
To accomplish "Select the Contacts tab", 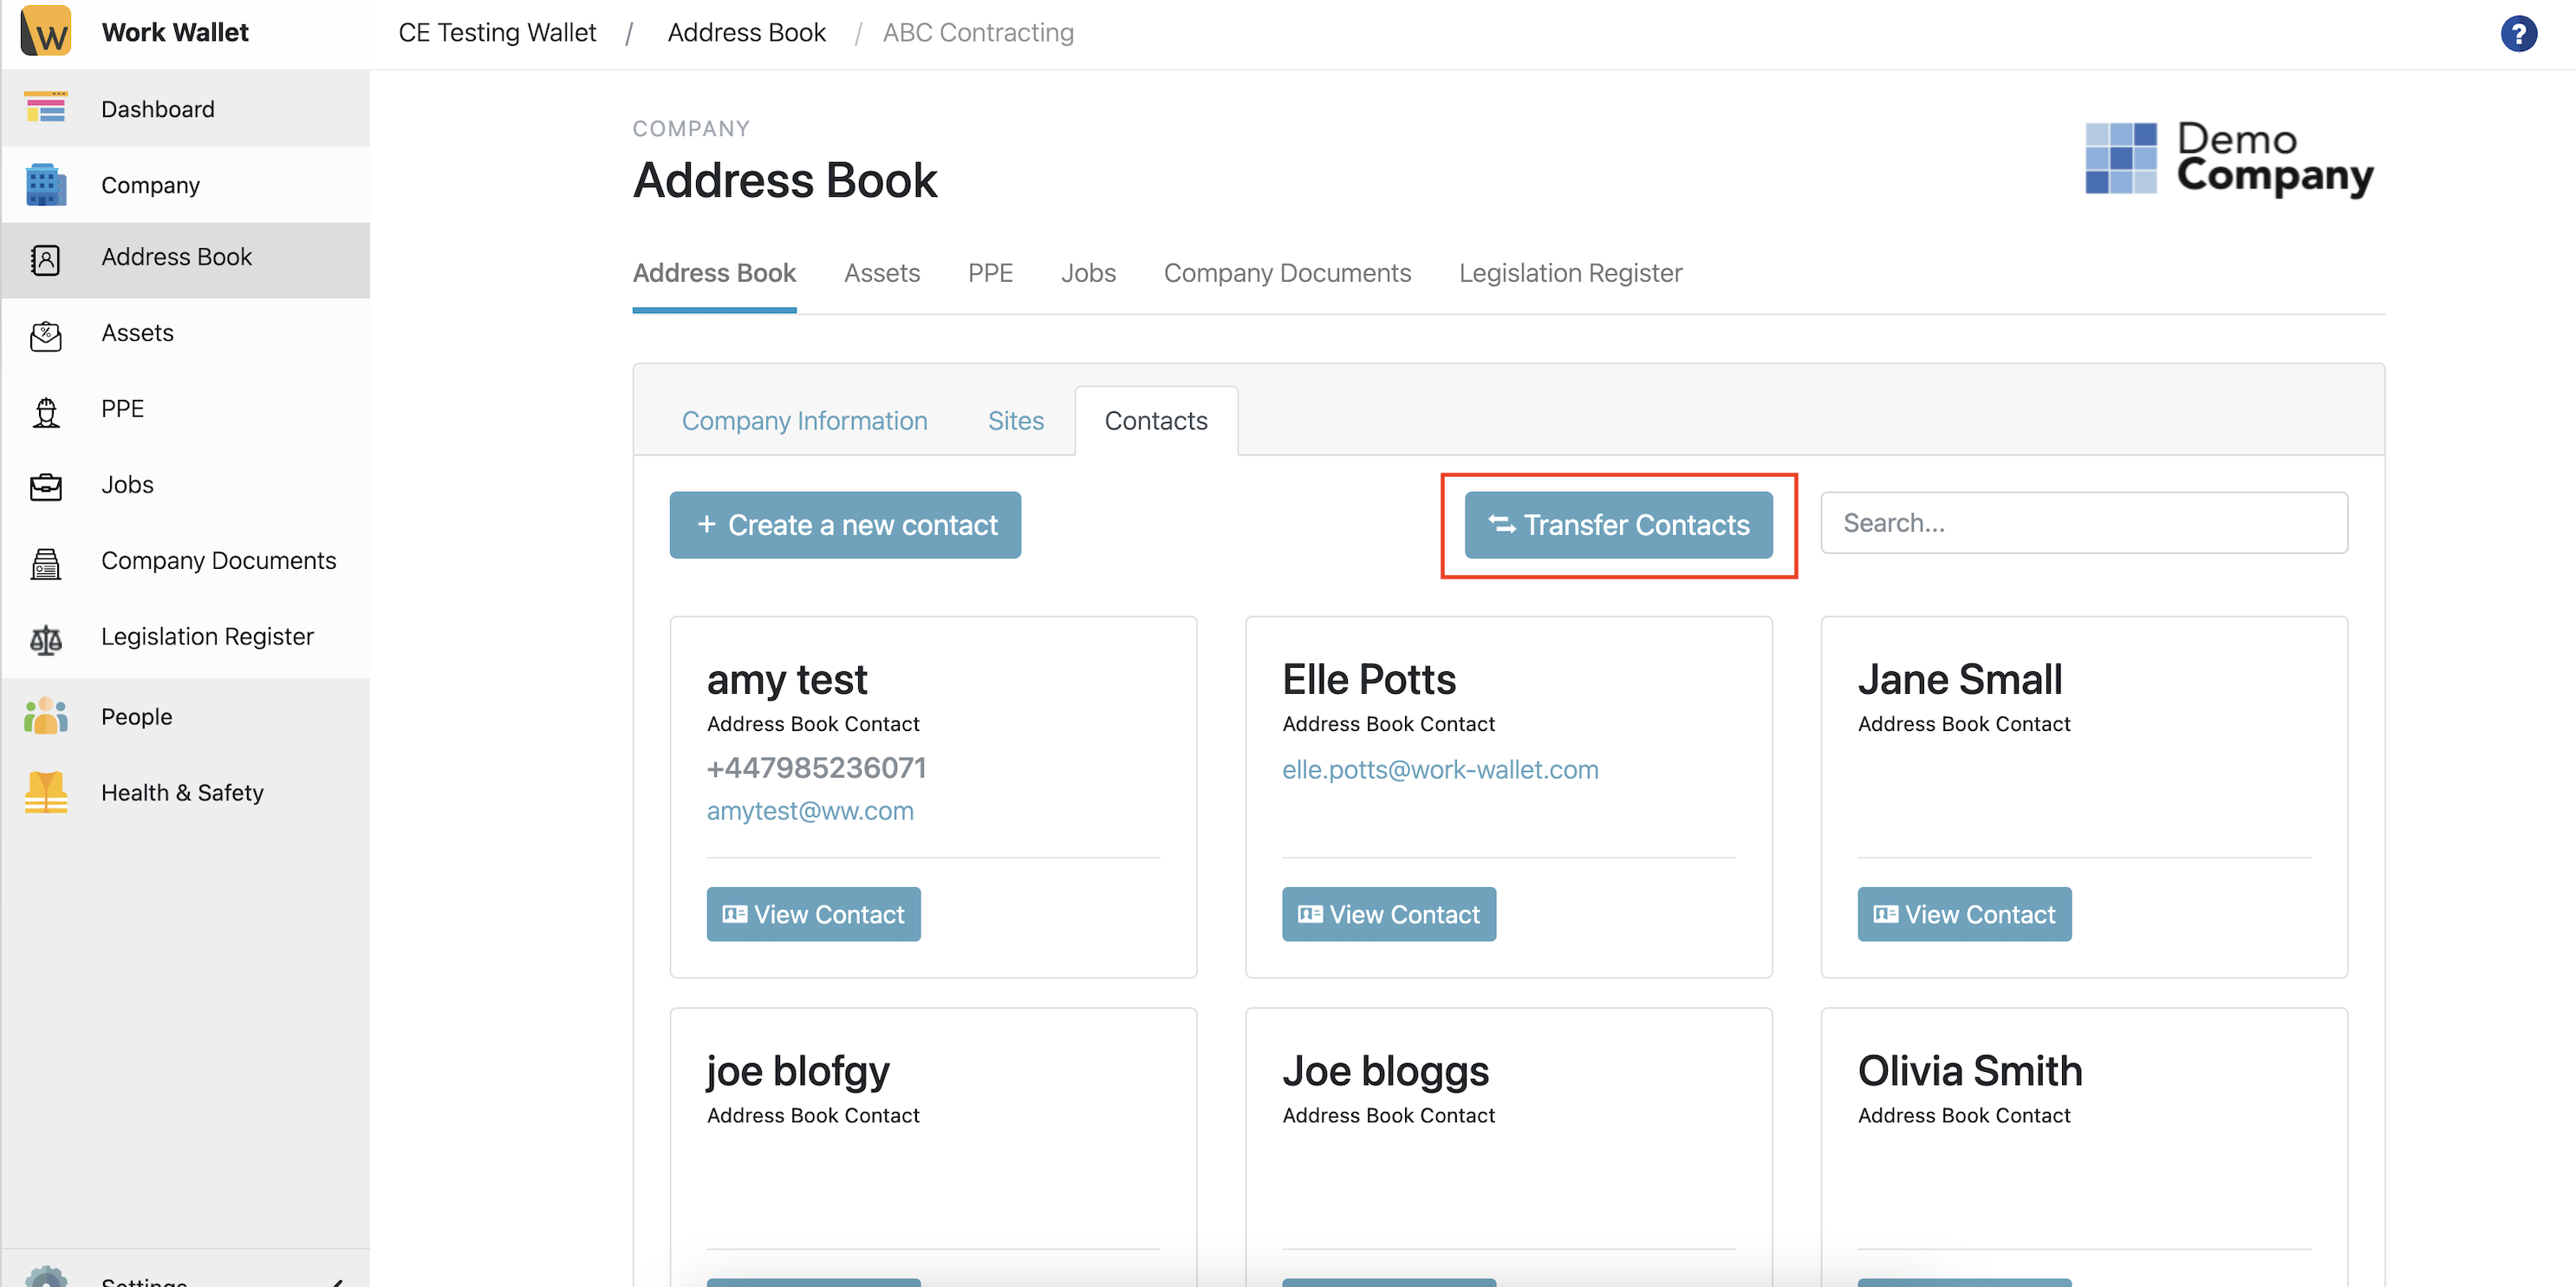I will 1156,421.
